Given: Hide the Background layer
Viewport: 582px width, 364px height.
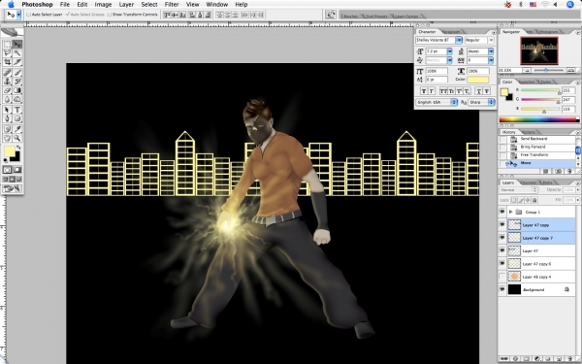Looking at the screenshot, I should tap(502, 289).
